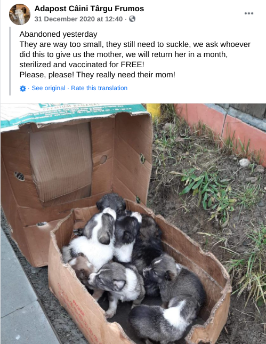Click the Public globe privacy icon
Screen dimensions: 266x344
point(132,19)
